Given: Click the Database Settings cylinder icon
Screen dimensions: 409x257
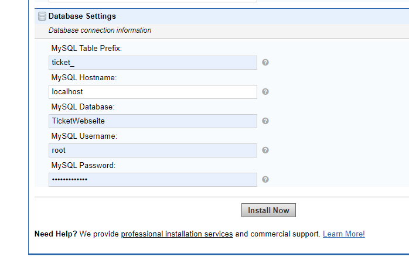Looking at the screenshot, I should coord(42,16).
